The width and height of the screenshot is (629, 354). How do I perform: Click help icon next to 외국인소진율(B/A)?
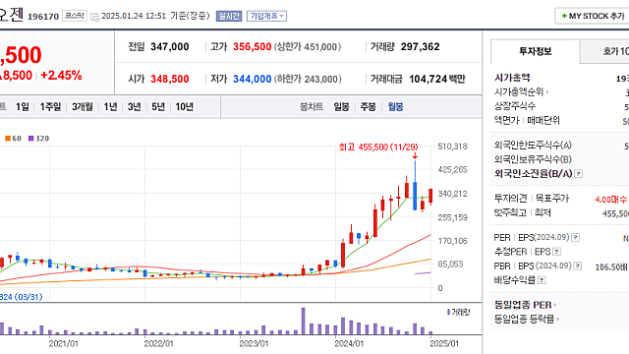[x=579, y=174]
